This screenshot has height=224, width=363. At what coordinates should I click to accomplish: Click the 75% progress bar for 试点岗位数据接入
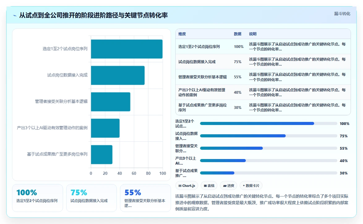click(x=269, y=136)
